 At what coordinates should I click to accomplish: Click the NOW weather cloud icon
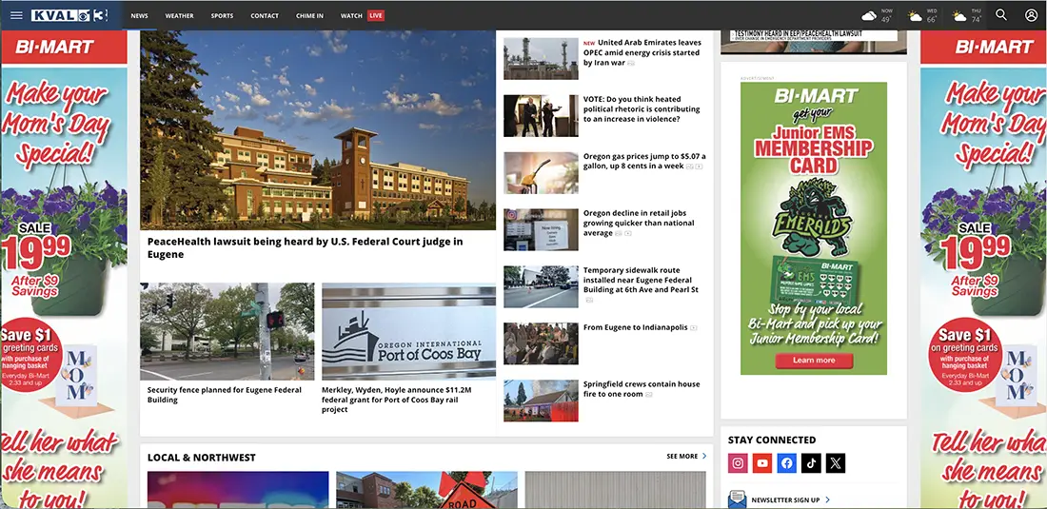pyautogui.click(x=869, y=15)
